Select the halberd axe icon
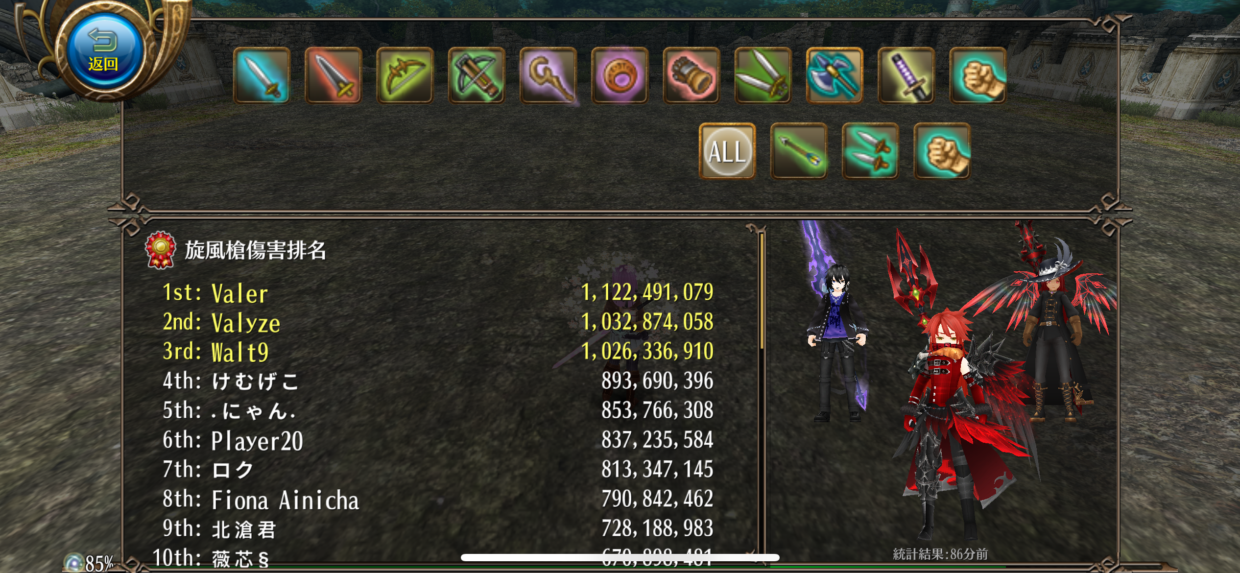 coord(835,75)
